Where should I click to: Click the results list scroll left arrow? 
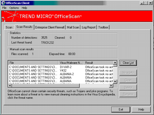click(10, 86)
